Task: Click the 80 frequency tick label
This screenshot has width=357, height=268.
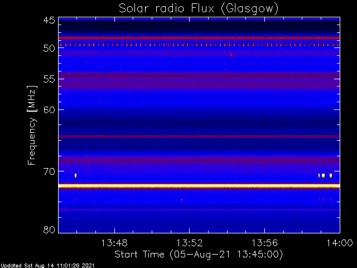Action: 49,229
